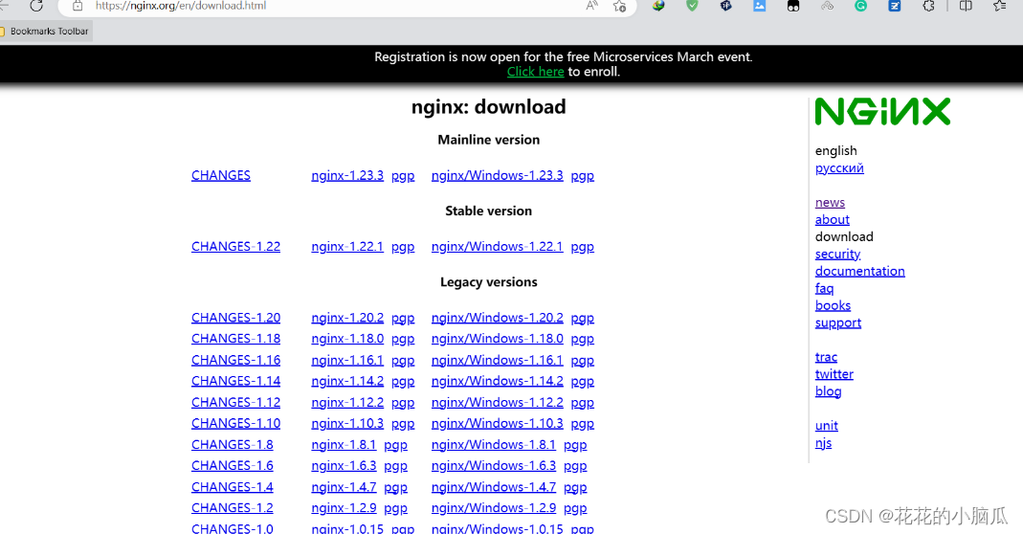Open the njs link
Screen dimensions: 1023x534
pyautogui.click(x=823, y=442)
